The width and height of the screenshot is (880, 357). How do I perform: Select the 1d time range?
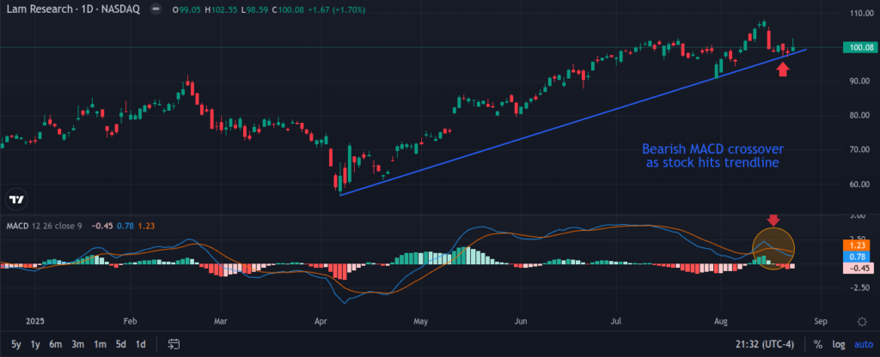(140, 344)
